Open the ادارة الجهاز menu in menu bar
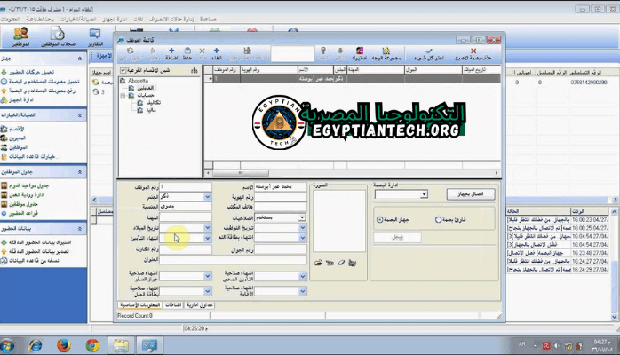620x355 pixels. pos(115,19)
